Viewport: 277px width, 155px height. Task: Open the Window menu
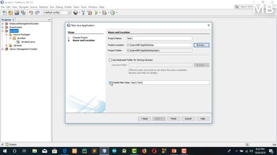(93, 7)
